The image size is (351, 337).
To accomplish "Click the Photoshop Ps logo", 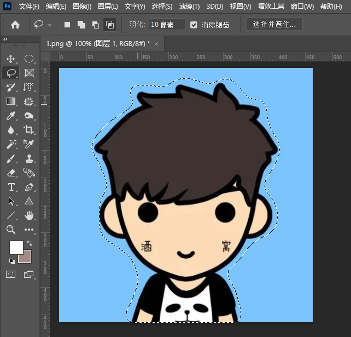I will (7, 6).
